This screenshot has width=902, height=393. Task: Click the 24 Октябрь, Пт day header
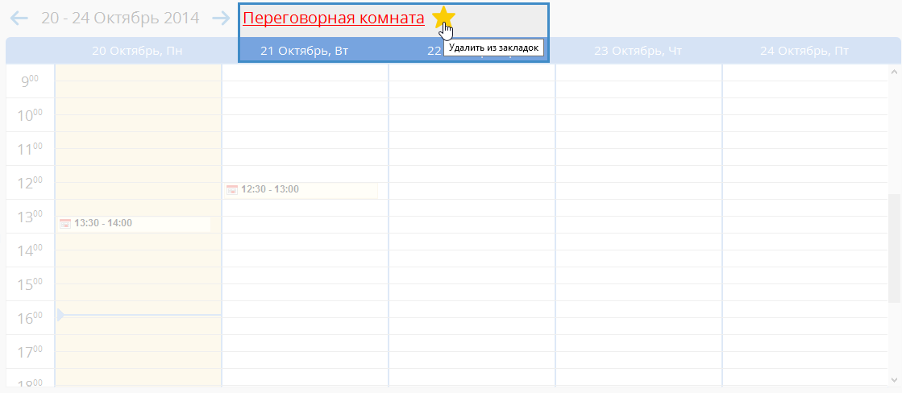pyautogui.click(x=804, y=51)
